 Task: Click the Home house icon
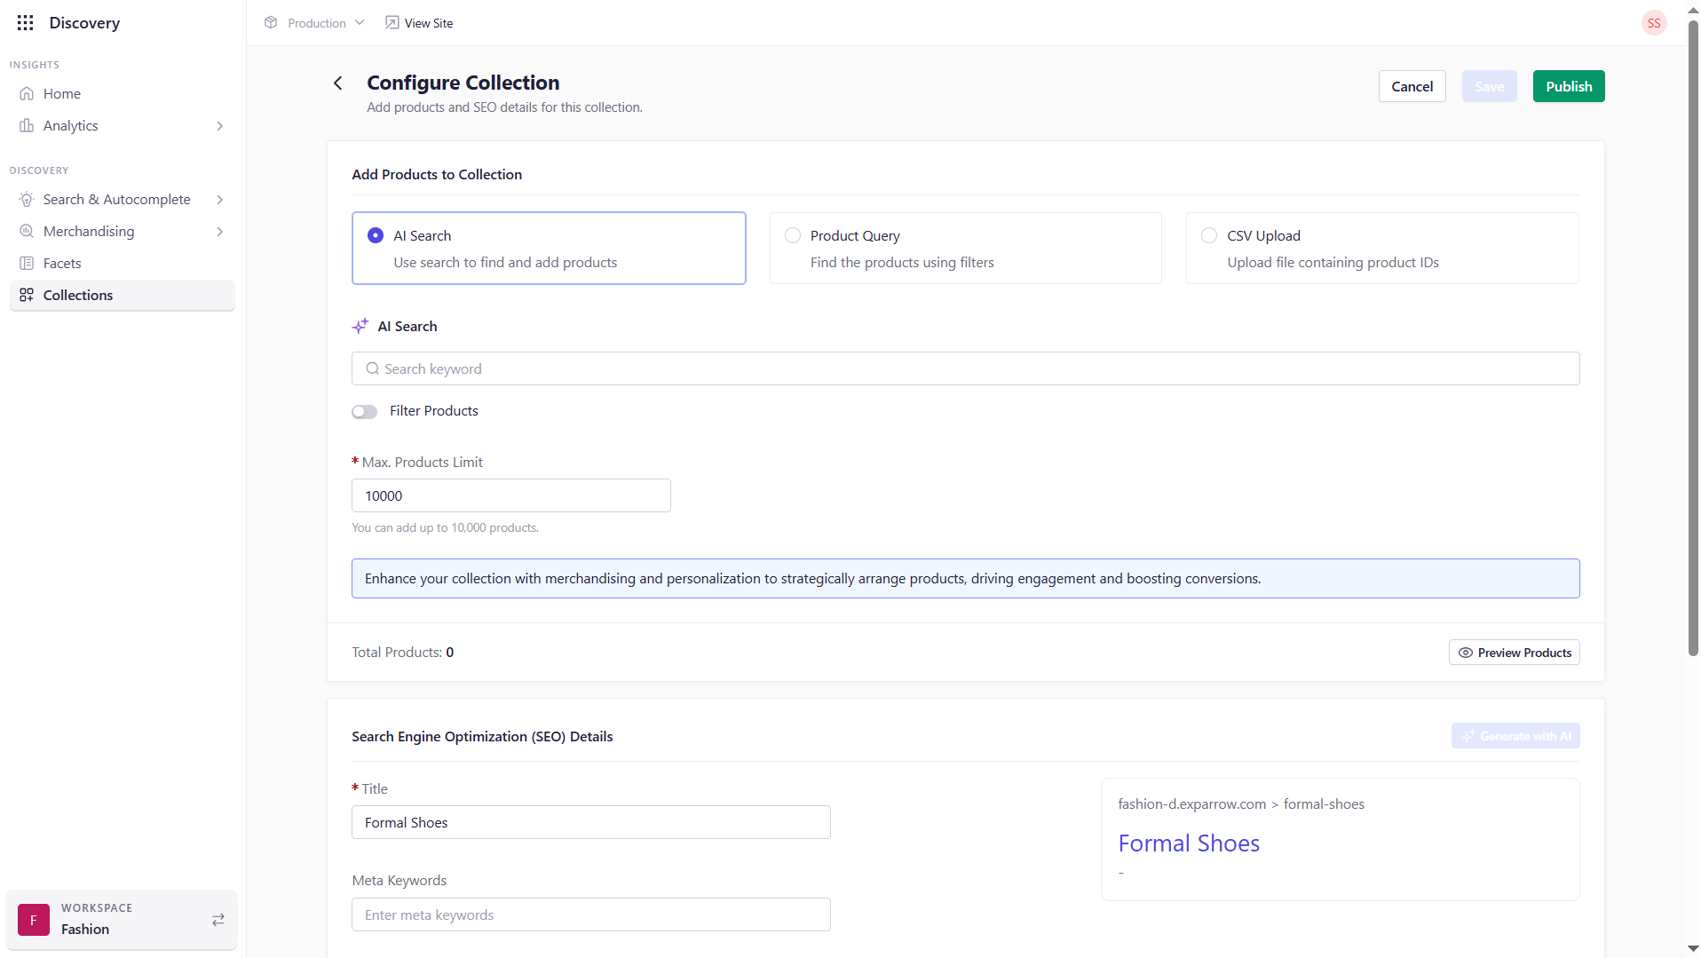[27, 94]
